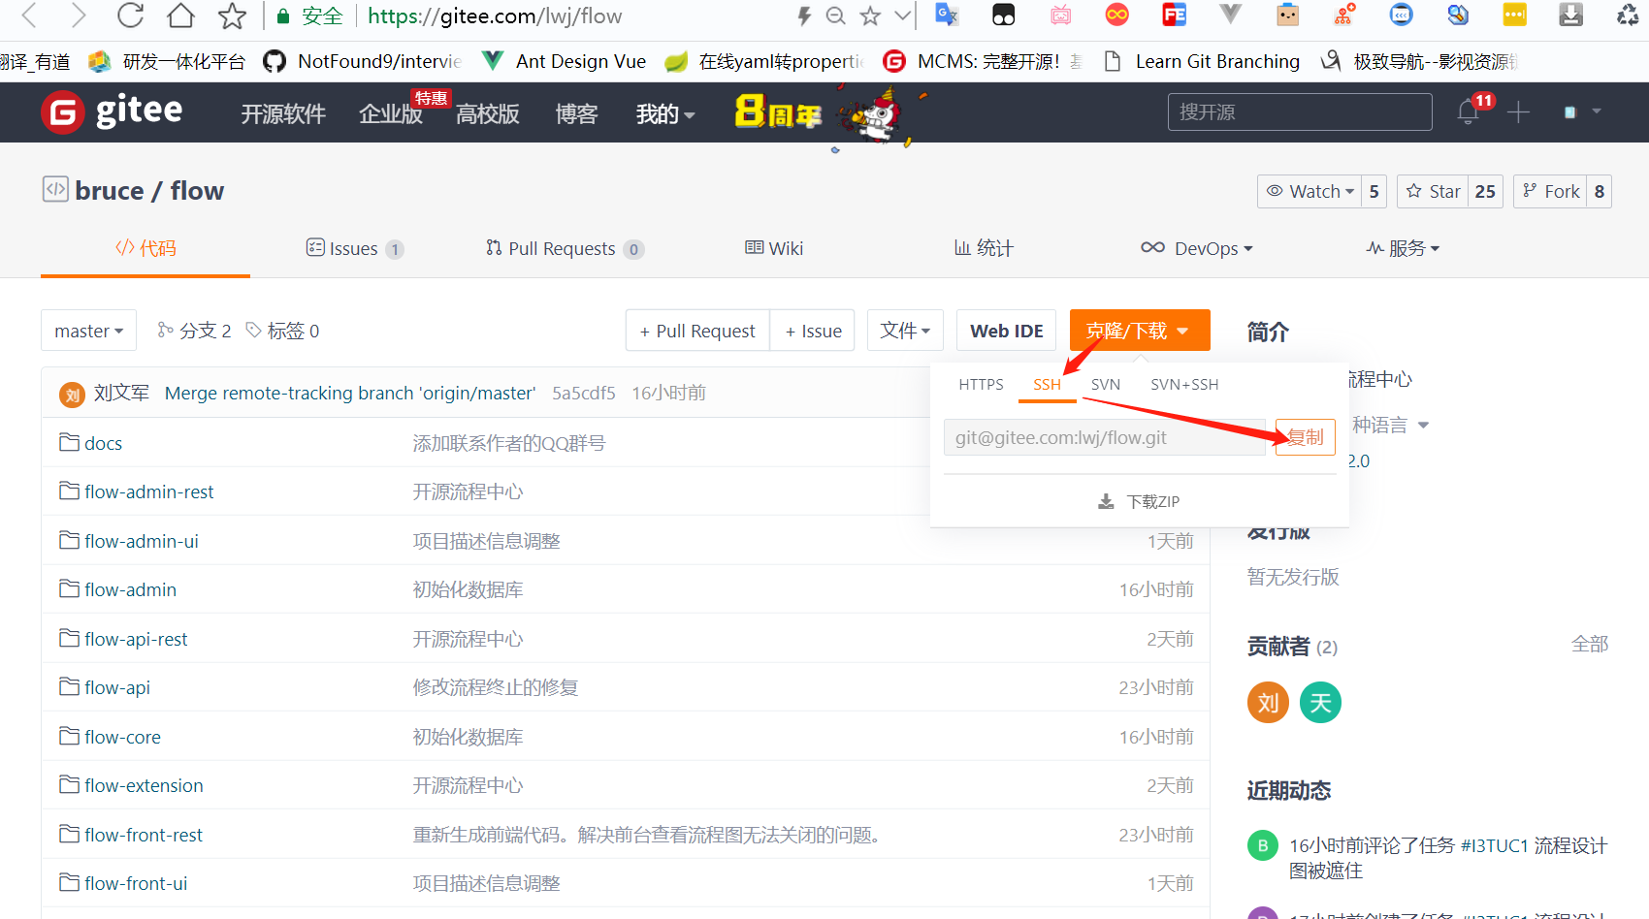Click the 复制 copy button
Screen dimensions: 1649x919
pyautogui.click(x=1306, y=437)
